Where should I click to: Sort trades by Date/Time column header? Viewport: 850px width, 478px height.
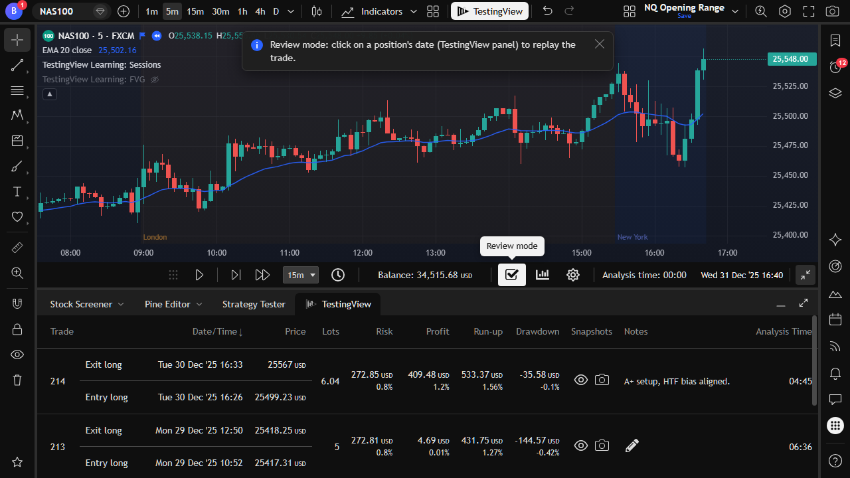[x=218, y=331]
